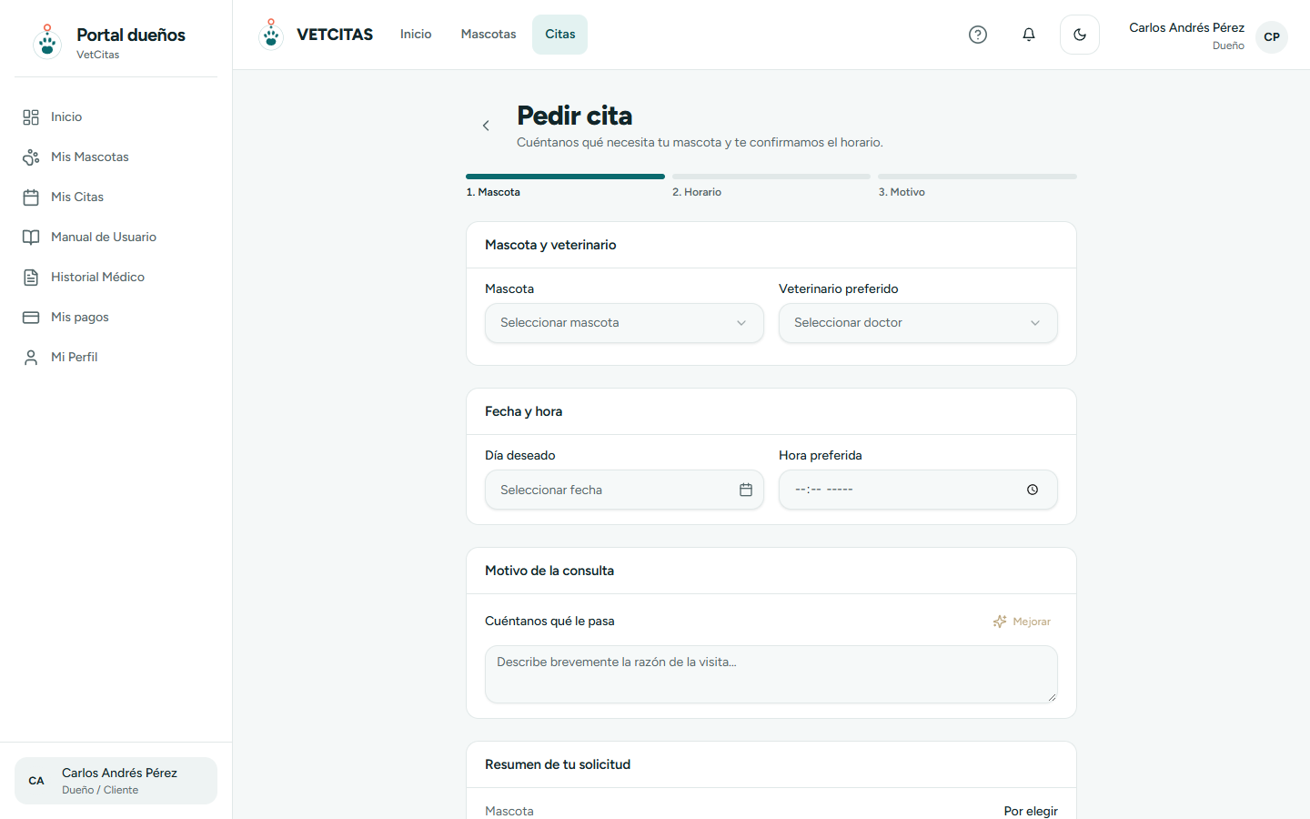Open the Seleccionar fecha date picker
This screenshot has width=1310, height=819.
(x=624, y=490)
